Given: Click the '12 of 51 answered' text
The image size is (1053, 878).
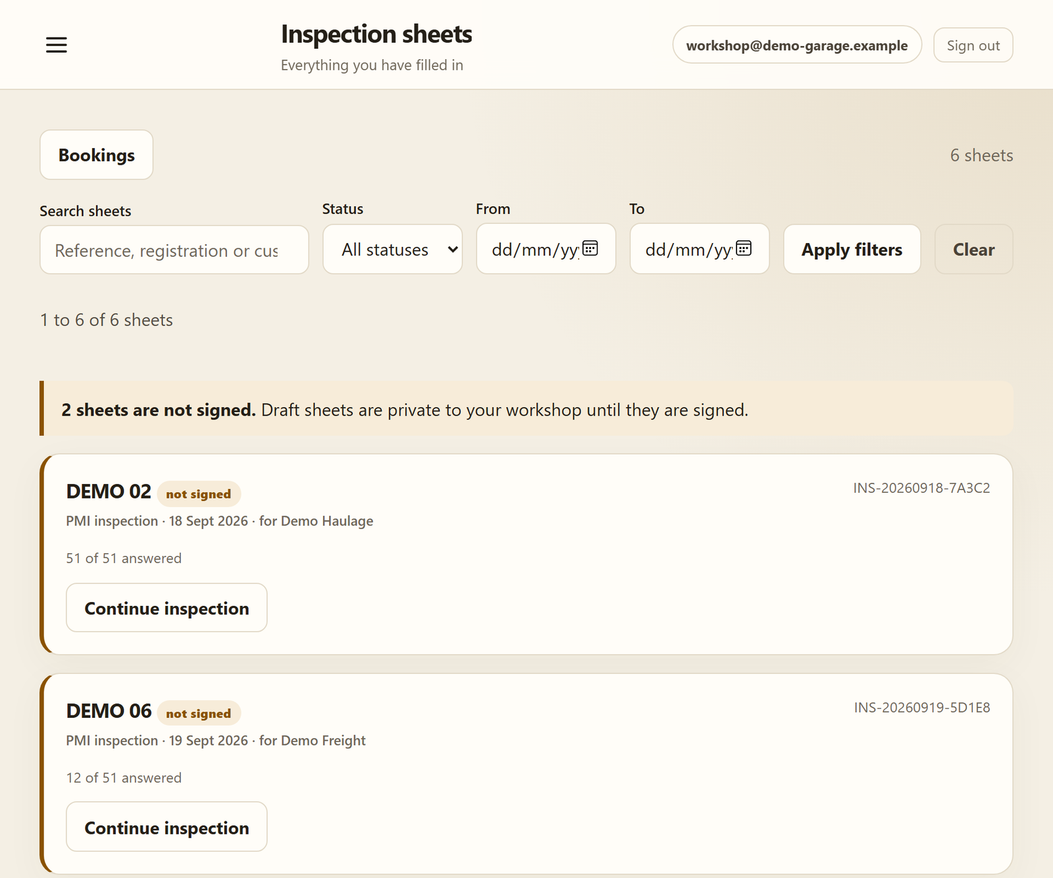Looking at the screenshot, I should click(x=124, y=778).
